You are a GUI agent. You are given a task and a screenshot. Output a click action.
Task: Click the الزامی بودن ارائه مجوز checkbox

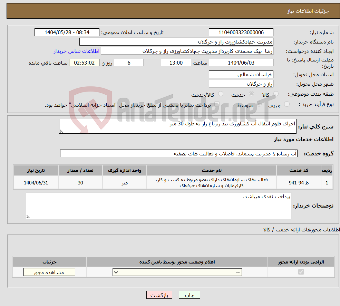(301, 272)
